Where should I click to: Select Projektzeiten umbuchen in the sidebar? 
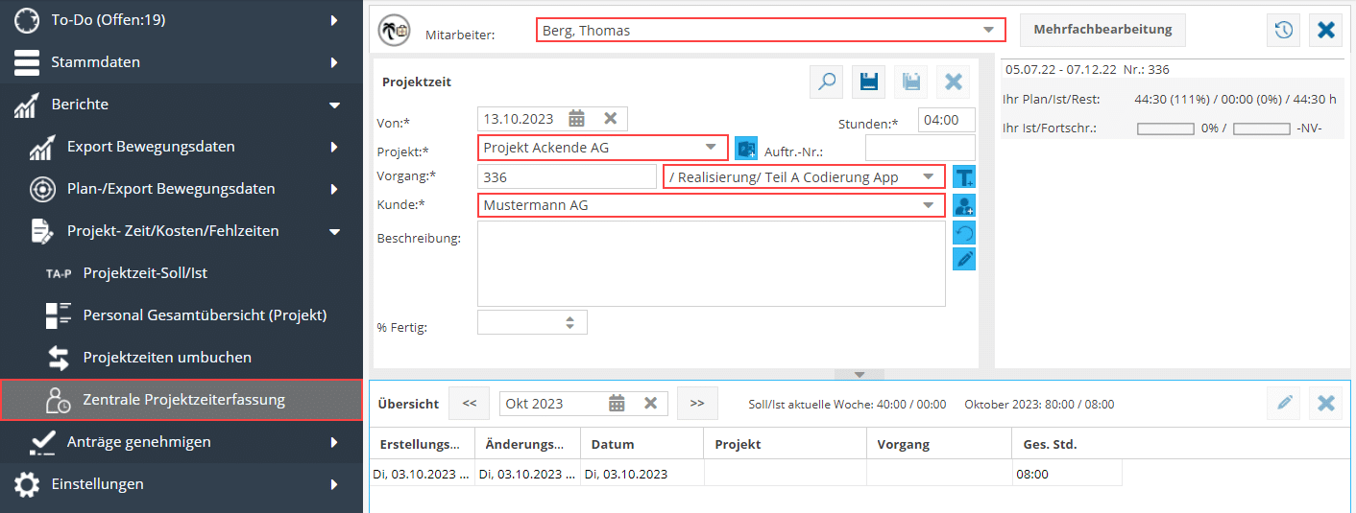click(167, 358)
